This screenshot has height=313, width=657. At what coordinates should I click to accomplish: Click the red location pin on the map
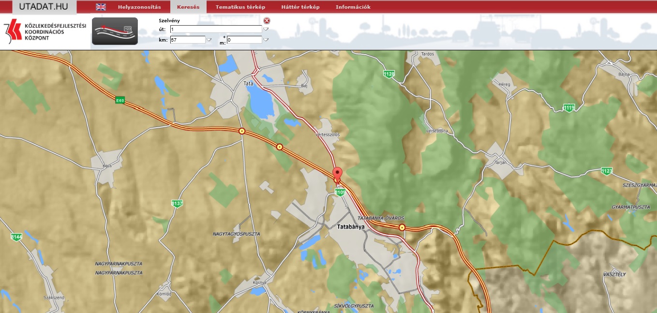tap(337, 174)
